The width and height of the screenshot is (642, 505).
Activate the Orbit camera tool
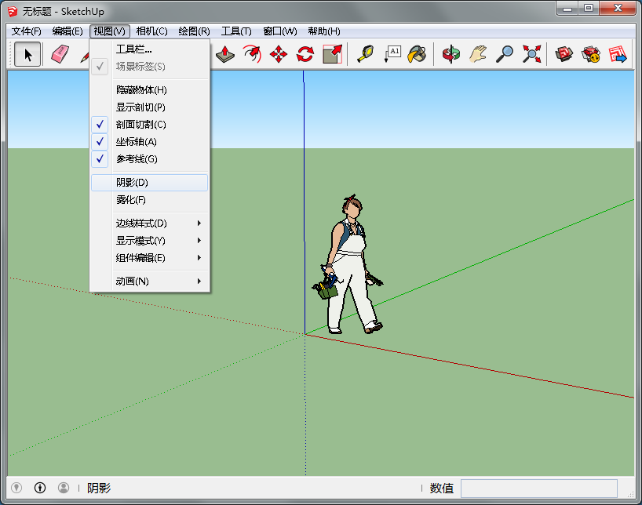[450, 54]
